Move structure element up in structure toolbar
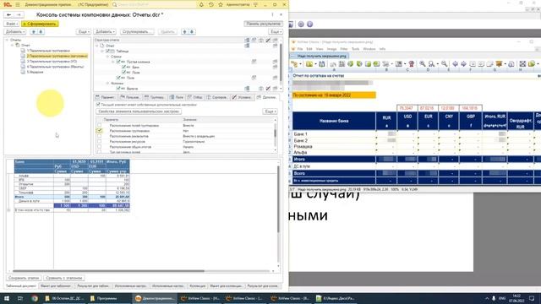 (184, 32)
